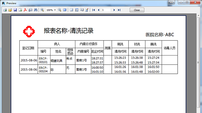Click the 酶洗 column header

point(153,44)
